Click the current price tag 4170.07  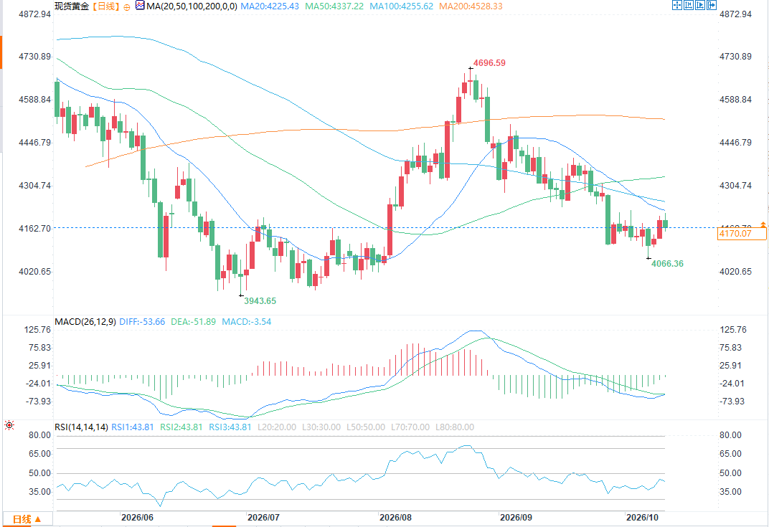pyautogui.click(x=741, y=233)
